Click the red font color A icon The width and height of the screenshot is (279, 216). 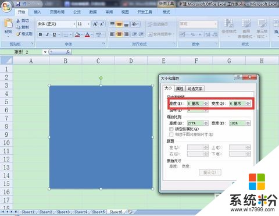coord(87,35)
